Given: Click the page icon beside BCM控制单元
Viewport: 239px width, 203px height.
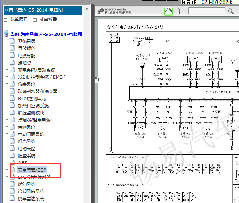Looking at the screenshot, I should point(12,98).
